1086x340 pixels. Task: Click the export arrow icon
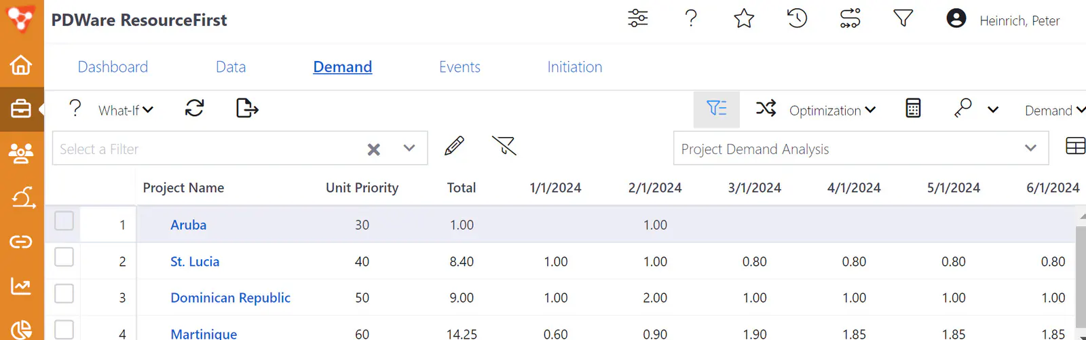[247, 109]
